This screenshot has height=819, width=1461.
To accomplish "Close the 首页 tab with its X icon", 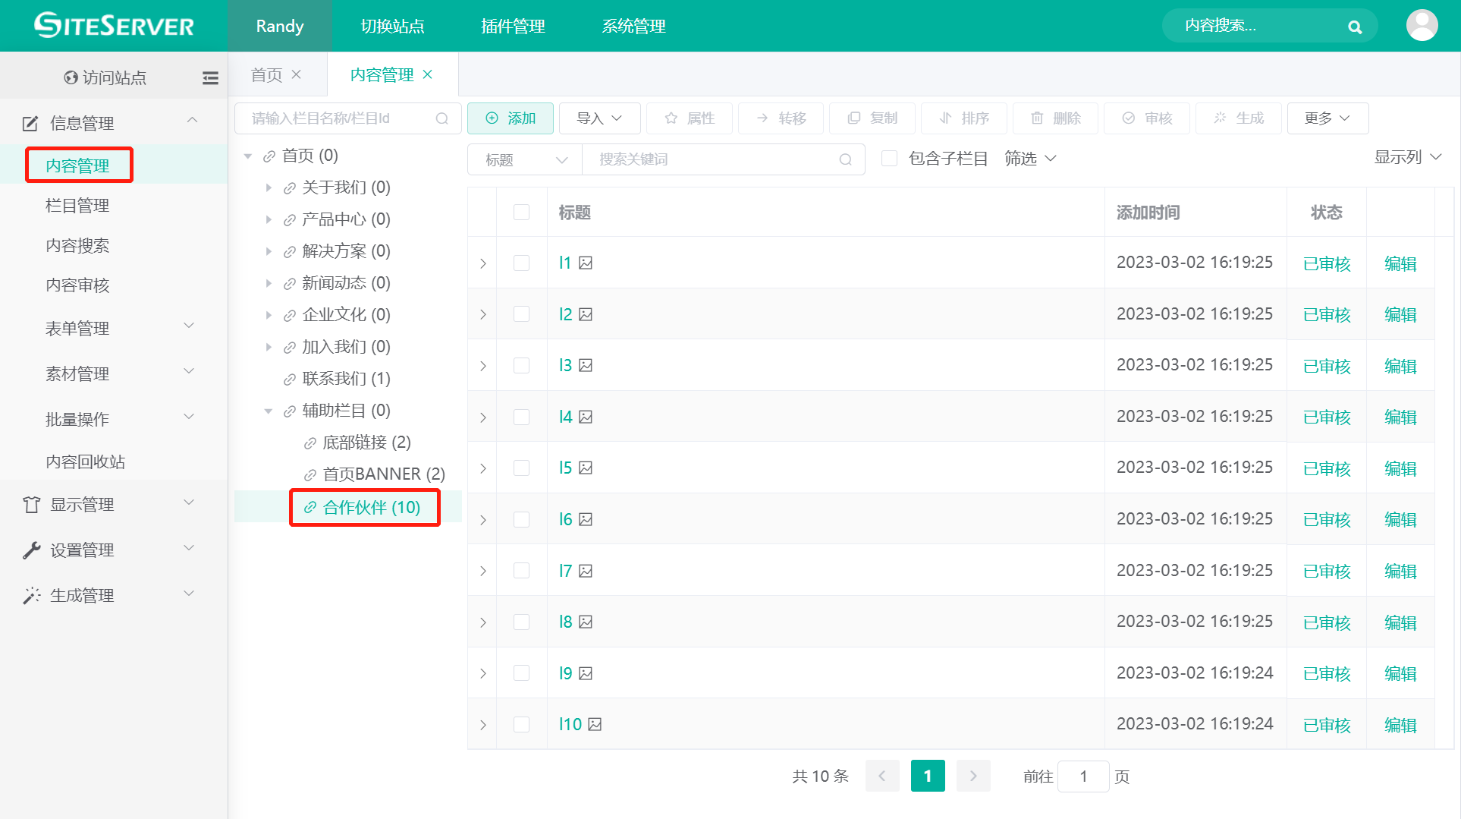I will [x=297, y=74].
